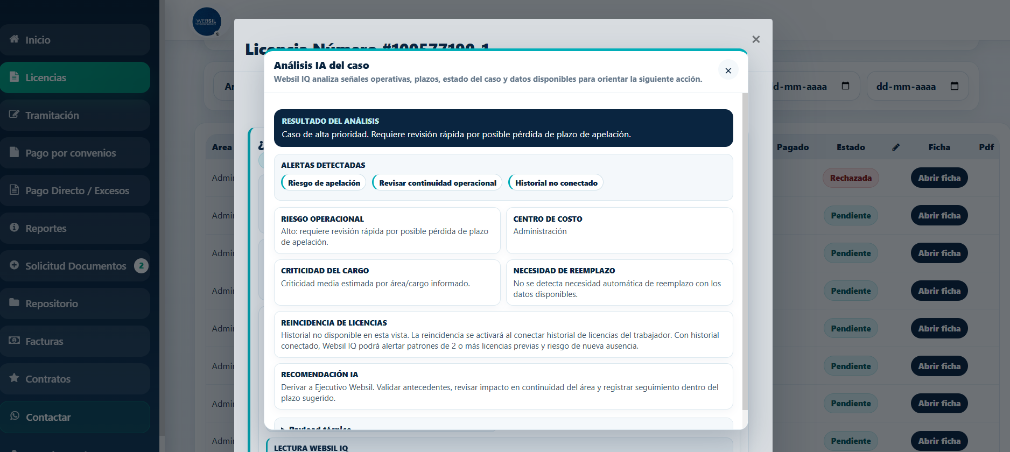The width and height of the screenshot is (1010, 452).
Task: Click the analysis dialog vertical scrollbar
Action: 745,251
